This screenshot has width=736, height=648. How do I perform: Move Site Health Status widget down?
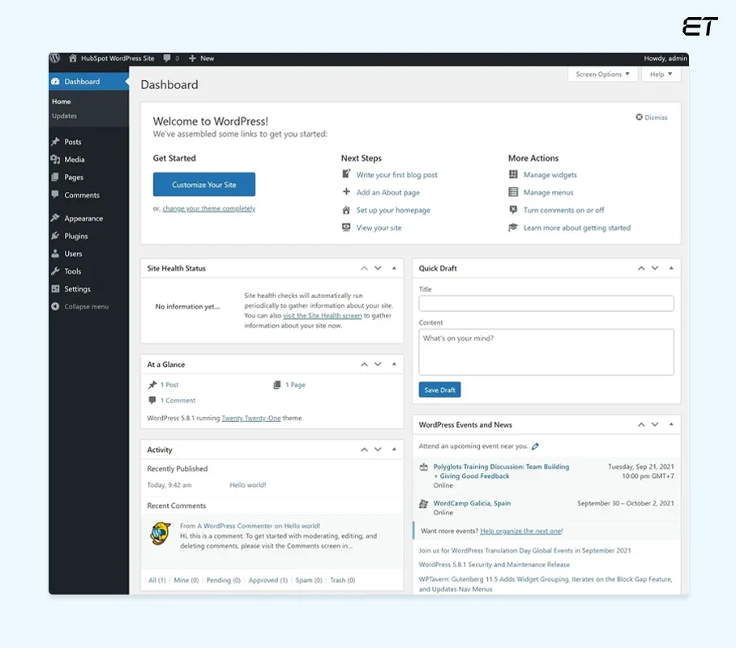coord(378,268)
